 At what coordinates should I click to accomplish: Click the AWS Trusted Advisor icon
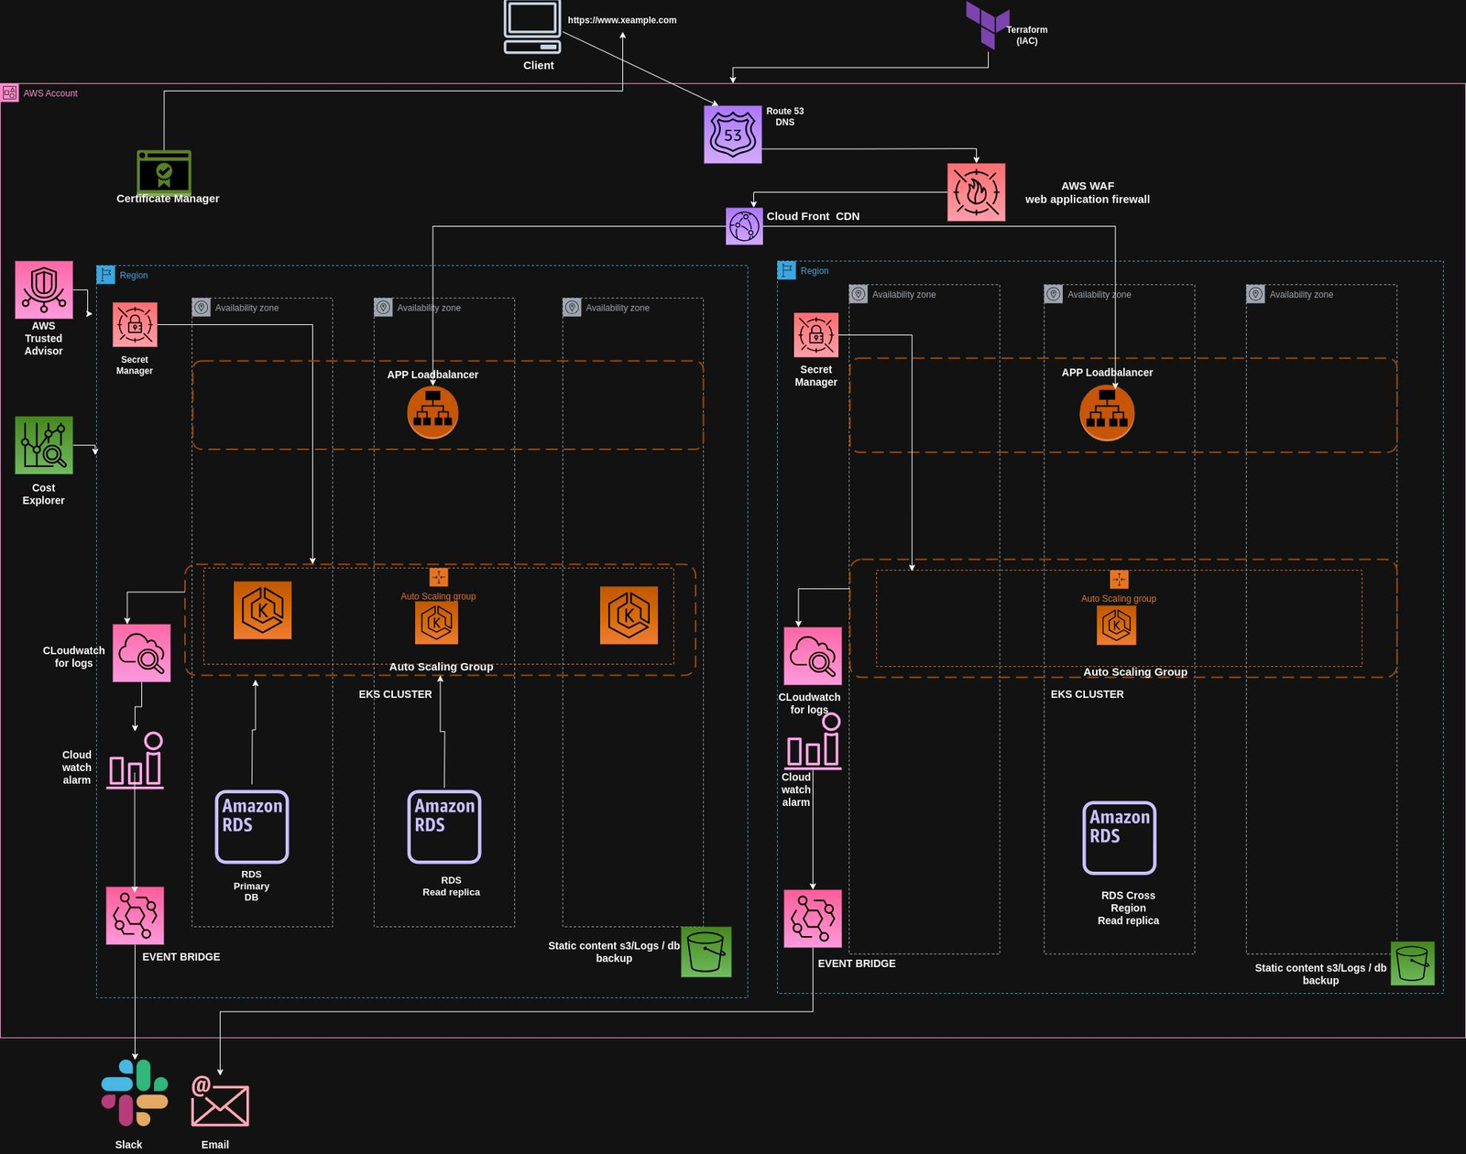coord(44,289)
